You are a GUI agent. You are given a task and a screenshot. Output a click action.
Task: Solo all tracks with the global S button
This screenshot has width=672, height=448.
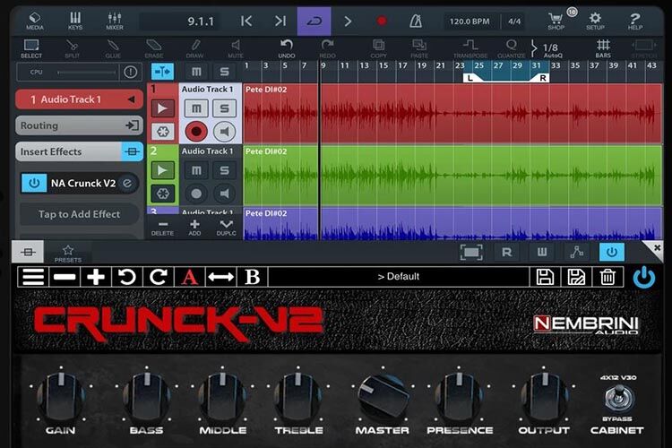tap(224, 72)
